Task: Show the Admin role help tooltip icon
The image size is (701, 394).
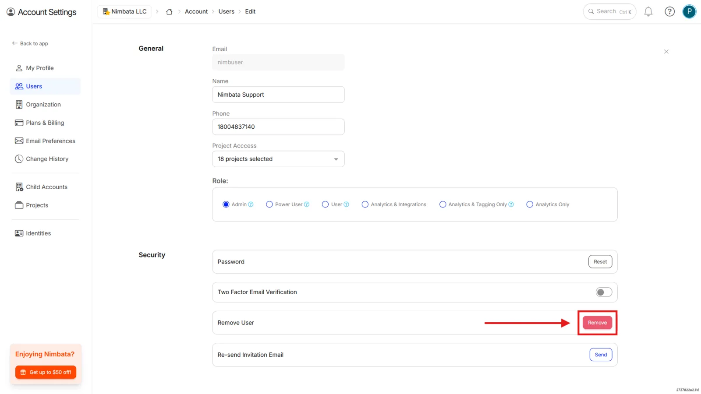Action: (251, 204)
